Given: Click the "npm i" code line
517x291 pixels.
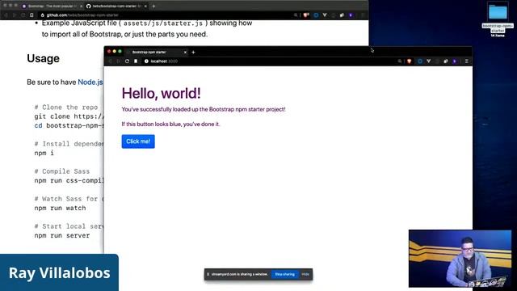Looking at the screenshot, I should coord(44,153).
